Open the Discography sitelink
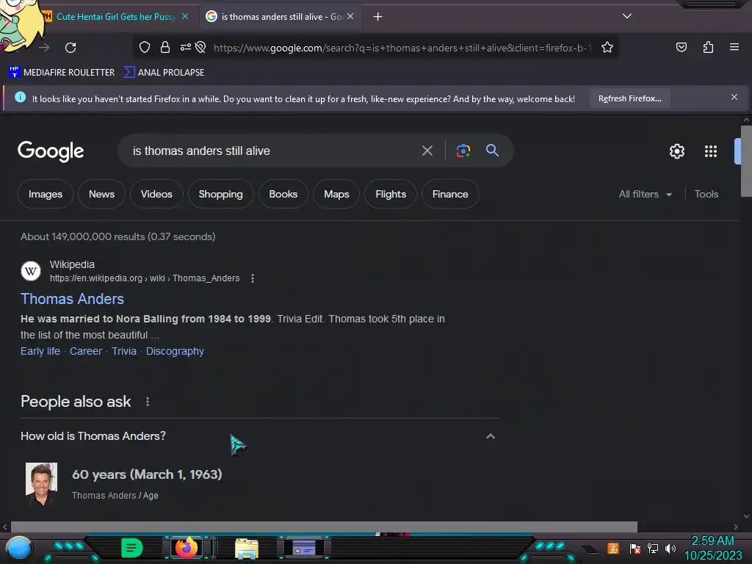This screenshot has height=564, width=752. coord(175,351)
